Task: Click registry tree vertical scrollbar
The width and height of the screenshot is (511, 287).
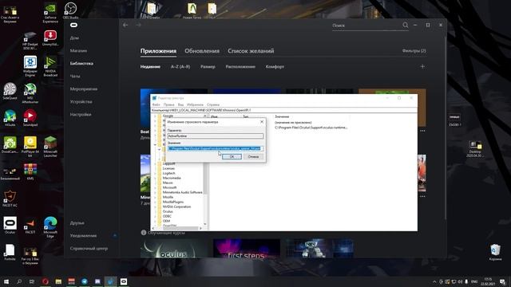Action: click(205, 170)
